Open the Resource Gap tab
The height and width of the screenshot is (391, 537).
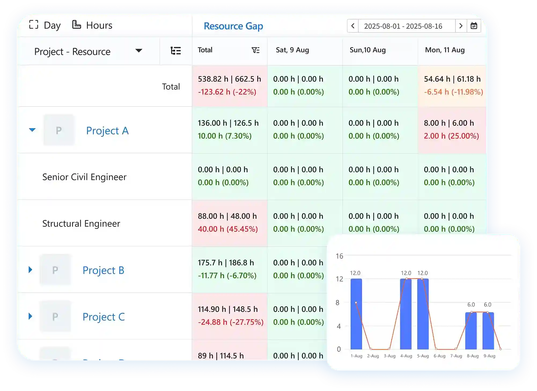coord(233,26)
